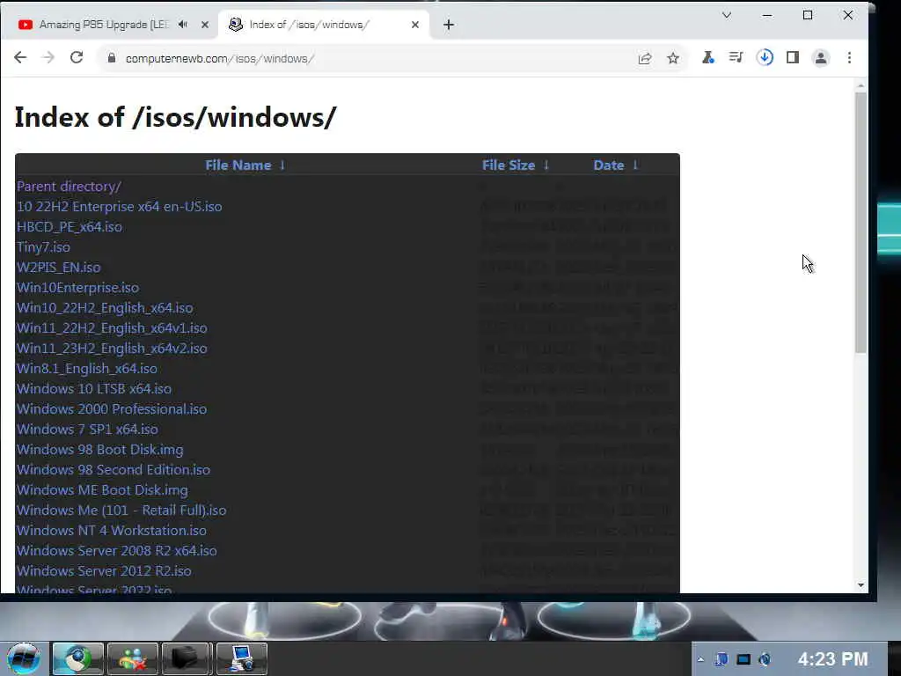Viewport: 901px width, 676px height.
Task: Sort by Date header
Action: pos(609,165)
